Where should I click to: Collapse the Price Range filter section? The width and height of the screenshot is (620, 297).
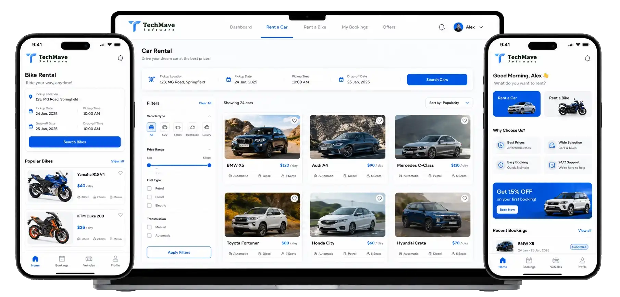pyautogui.click(x=209, y=150)
